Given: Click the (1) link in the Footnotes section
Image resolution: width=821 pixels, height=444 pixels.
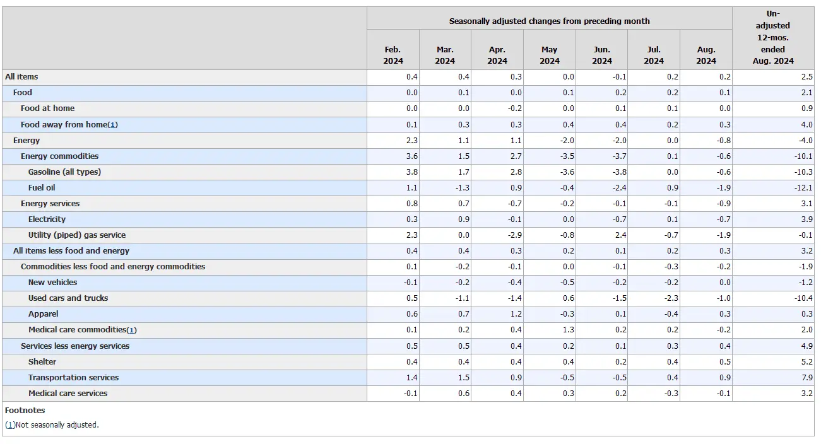Looking at the screenshot, I should (9, 425).
